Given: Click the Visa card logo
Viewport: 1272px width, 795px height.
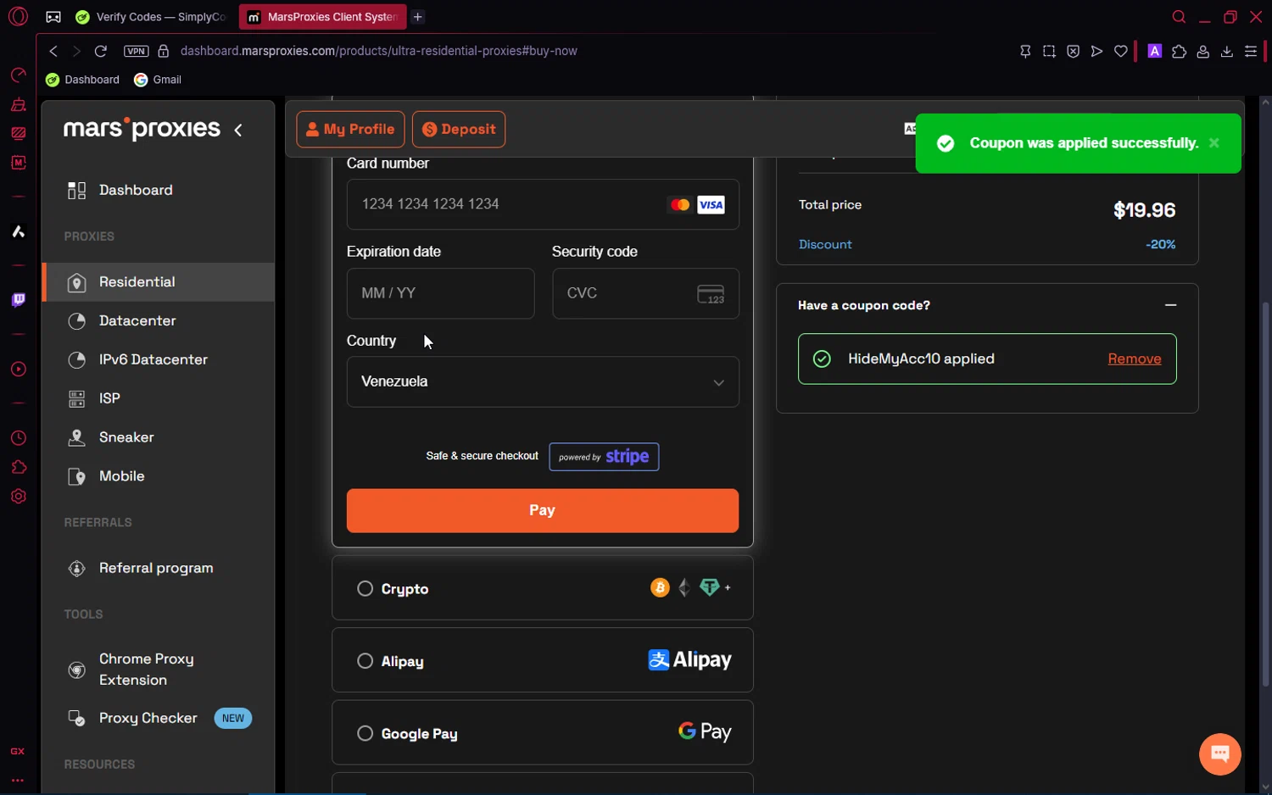Looking at the screenshot, I should (711, 204).
